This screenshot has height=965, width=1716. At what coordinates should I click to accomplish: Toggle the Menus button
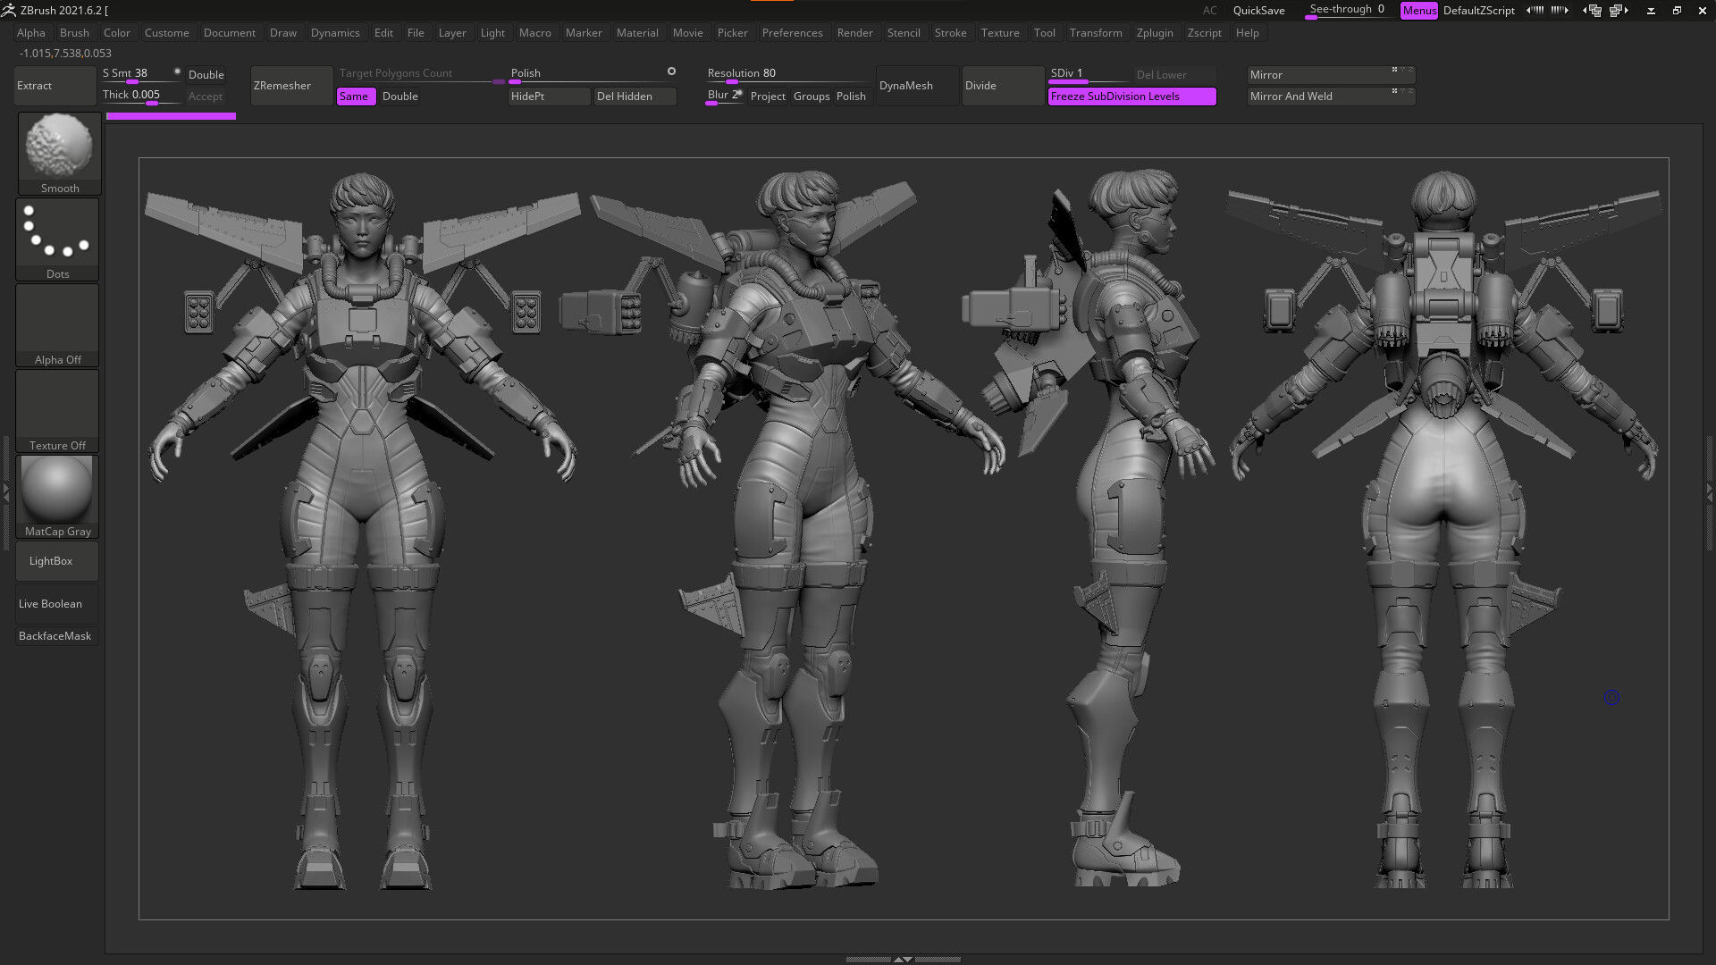(1419, 11)
